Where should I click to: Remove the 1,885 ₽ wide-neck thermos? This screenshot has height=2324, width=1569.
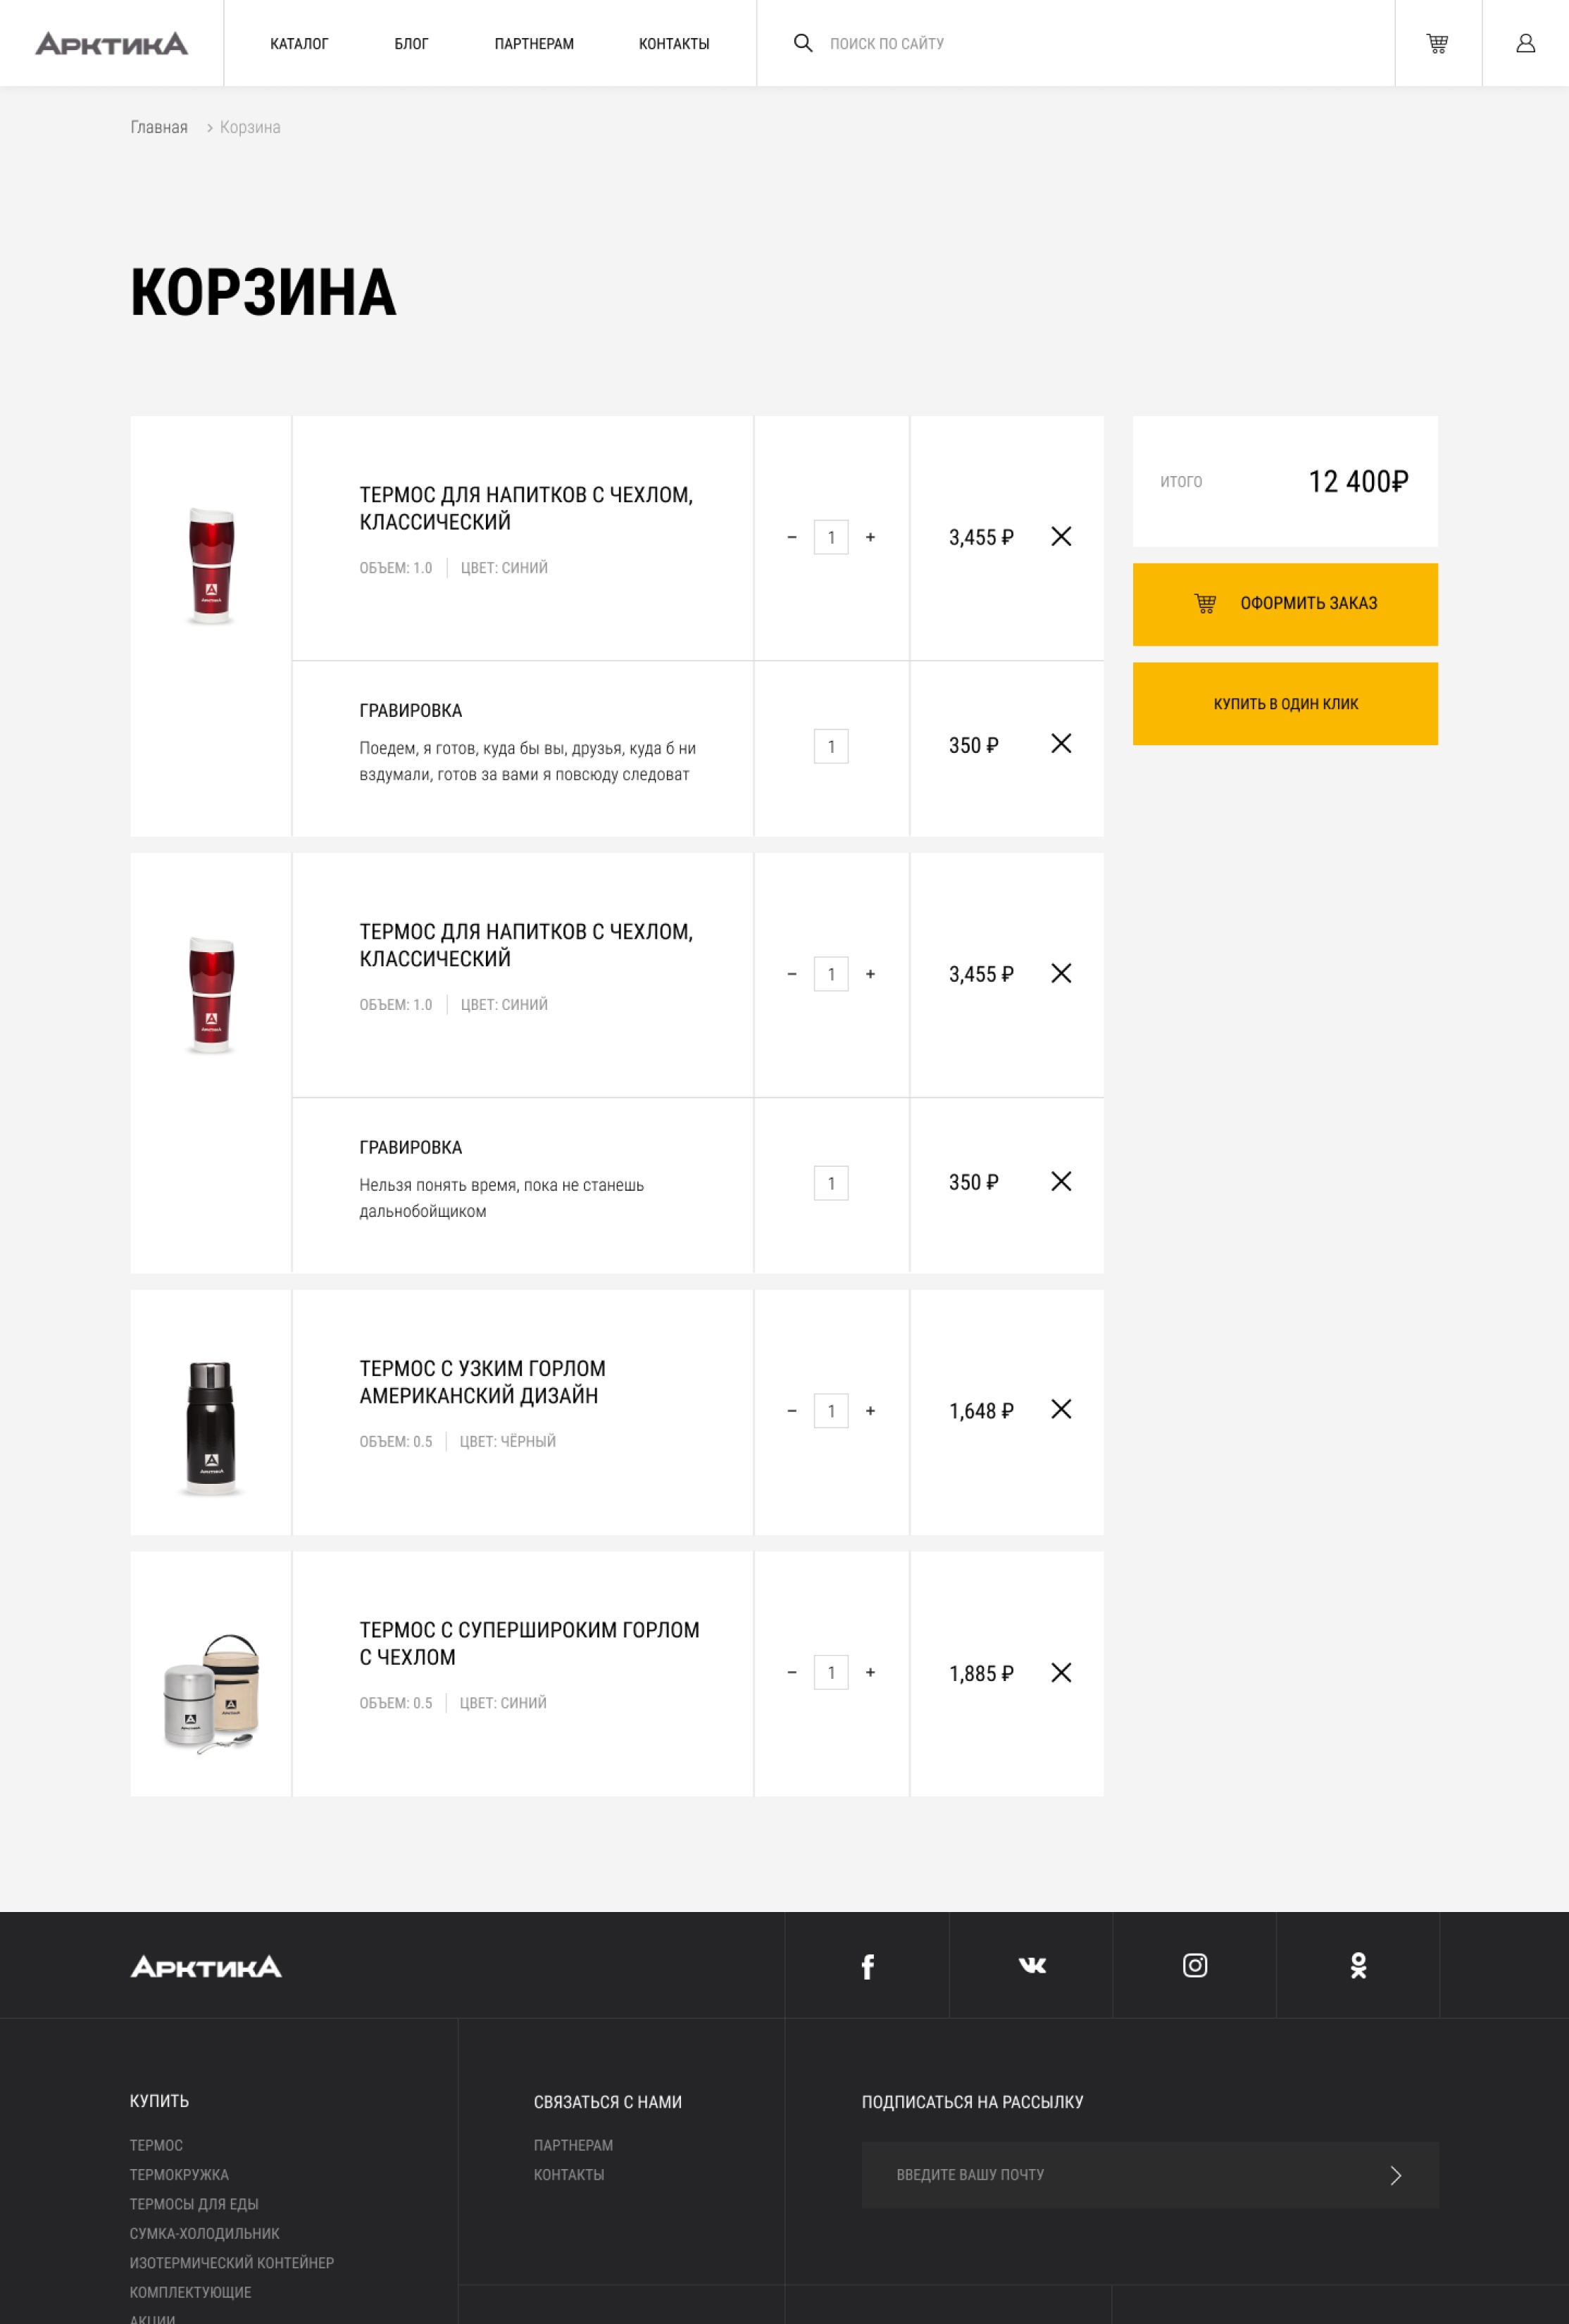(x=1061, y=1672)
